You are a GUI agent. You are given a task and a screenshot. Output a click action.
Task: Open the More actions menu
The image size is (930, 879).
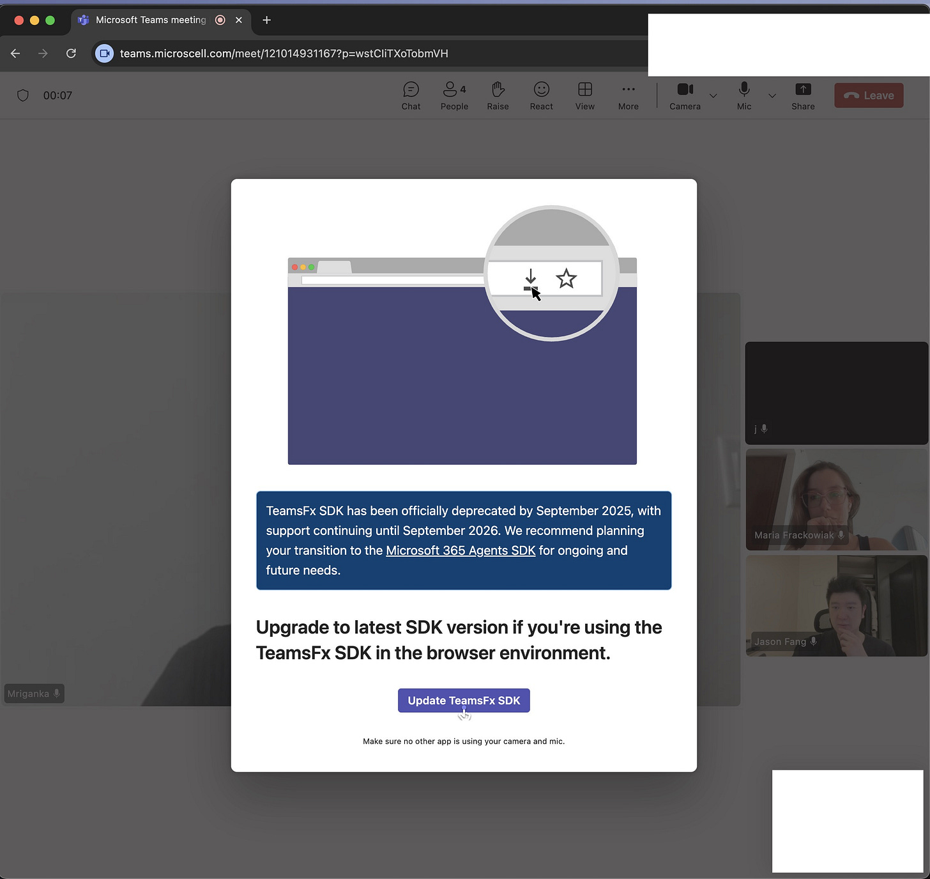coord(628,96)
